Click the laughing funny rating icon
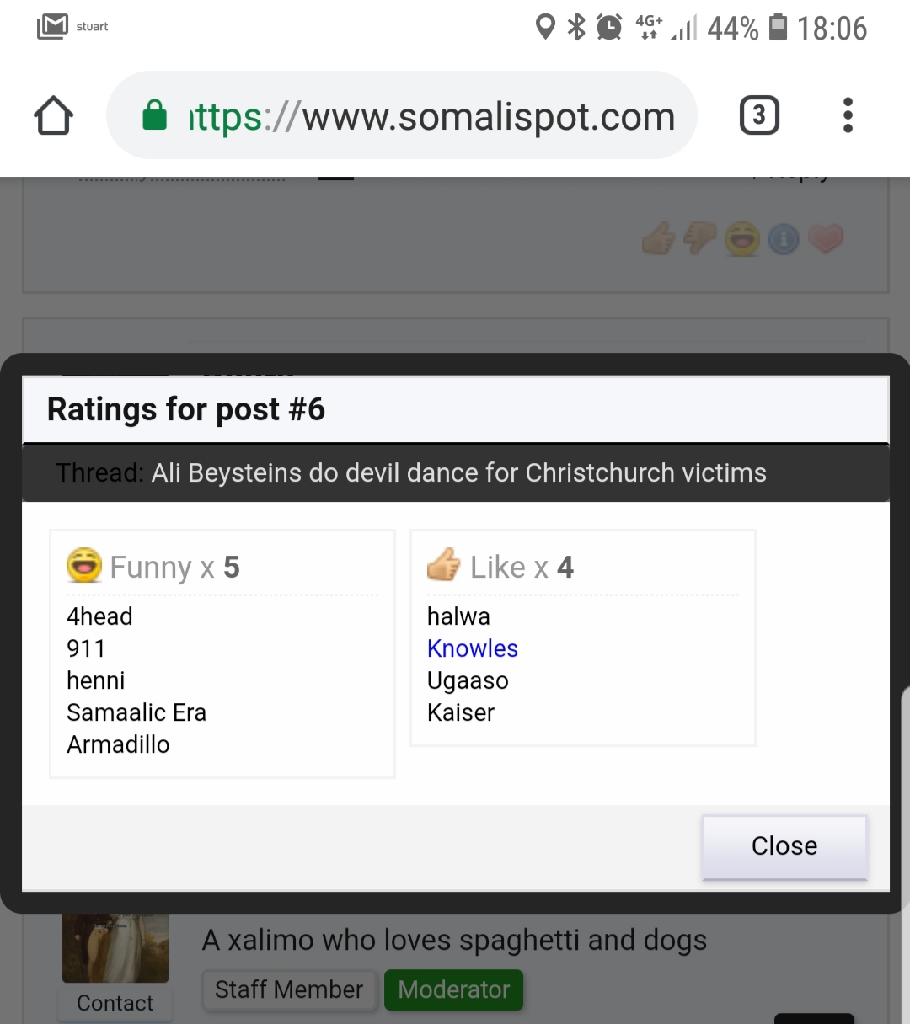The width and height of the screenshot is (910, 1024). [742, 240]
